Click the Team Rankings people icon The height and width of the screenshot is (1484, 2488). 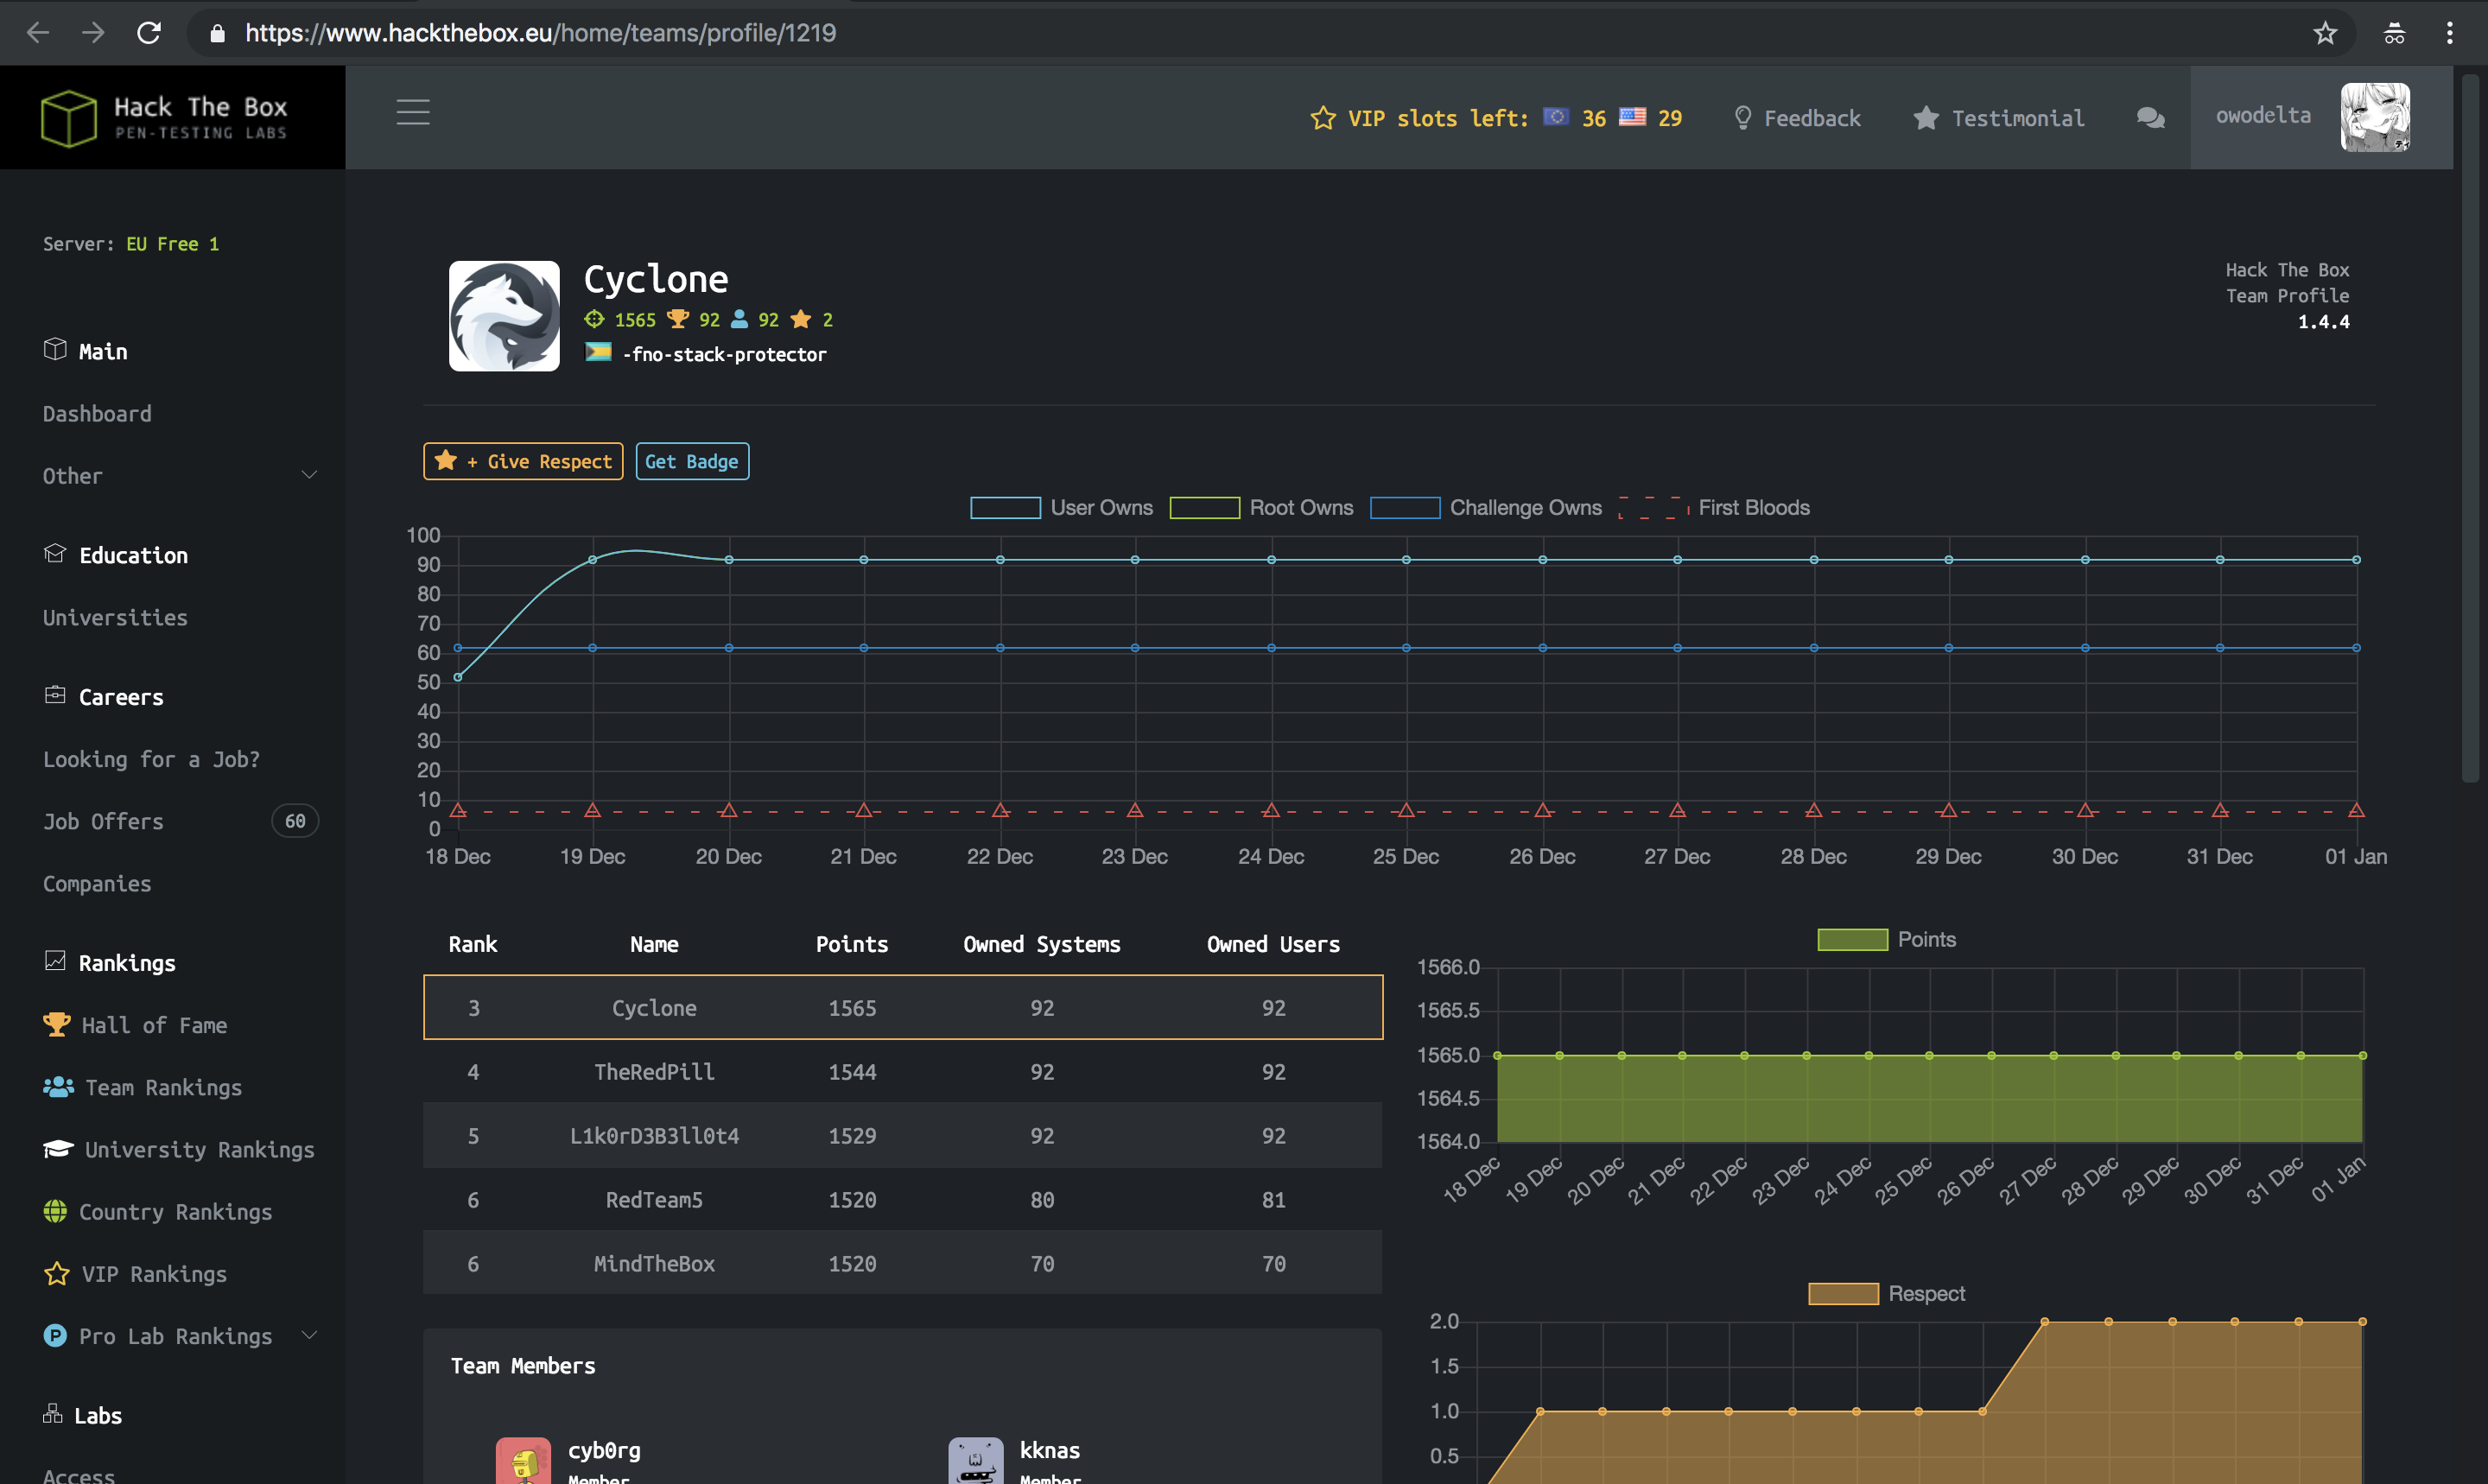[x=59, y=1086]
